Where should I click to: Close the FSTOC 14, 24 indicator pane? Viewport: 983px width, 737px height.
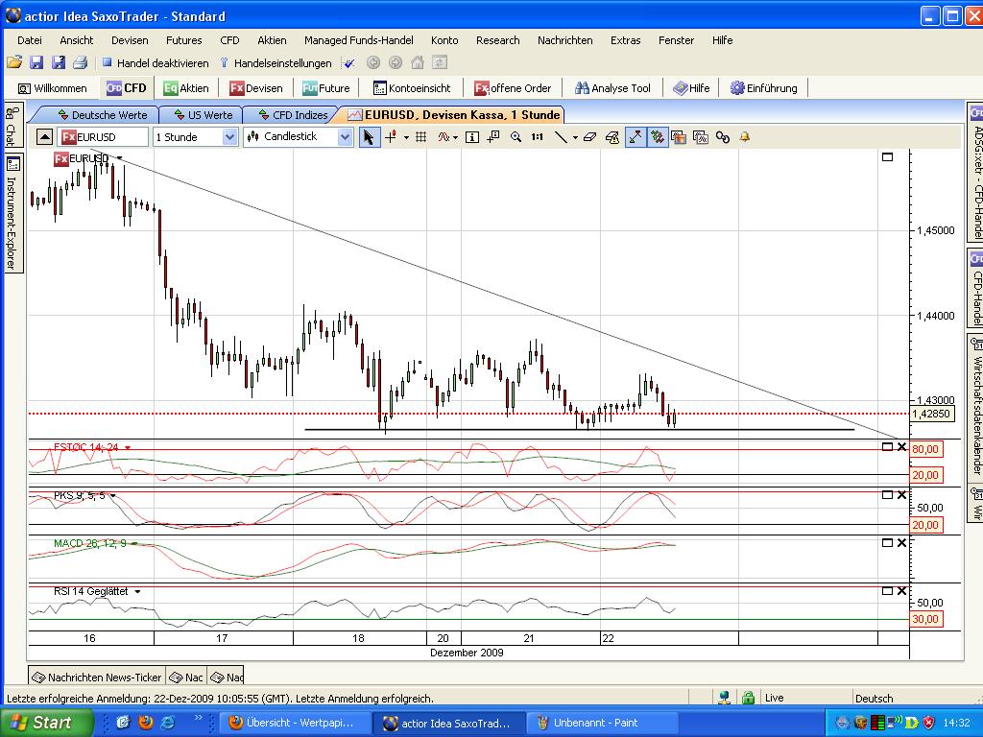(900, 446)
